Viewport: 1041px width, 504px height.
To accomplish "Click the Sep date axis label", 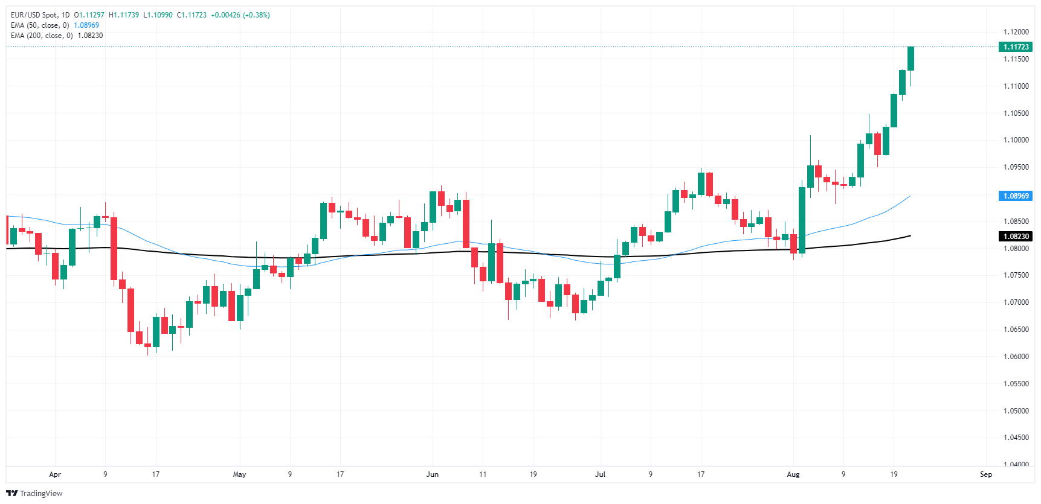I will tap(986, 474).
